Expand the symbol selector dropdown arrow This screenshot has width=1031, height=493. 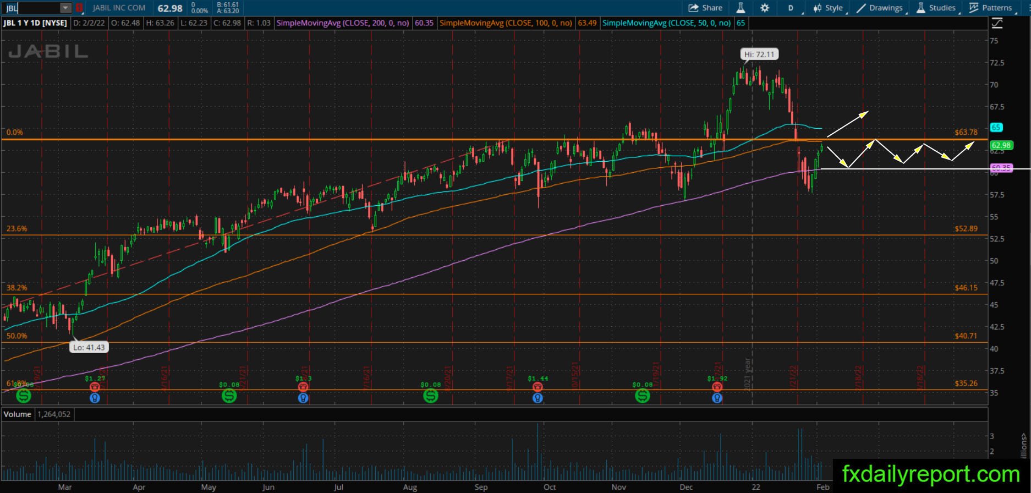coord(65,8)
